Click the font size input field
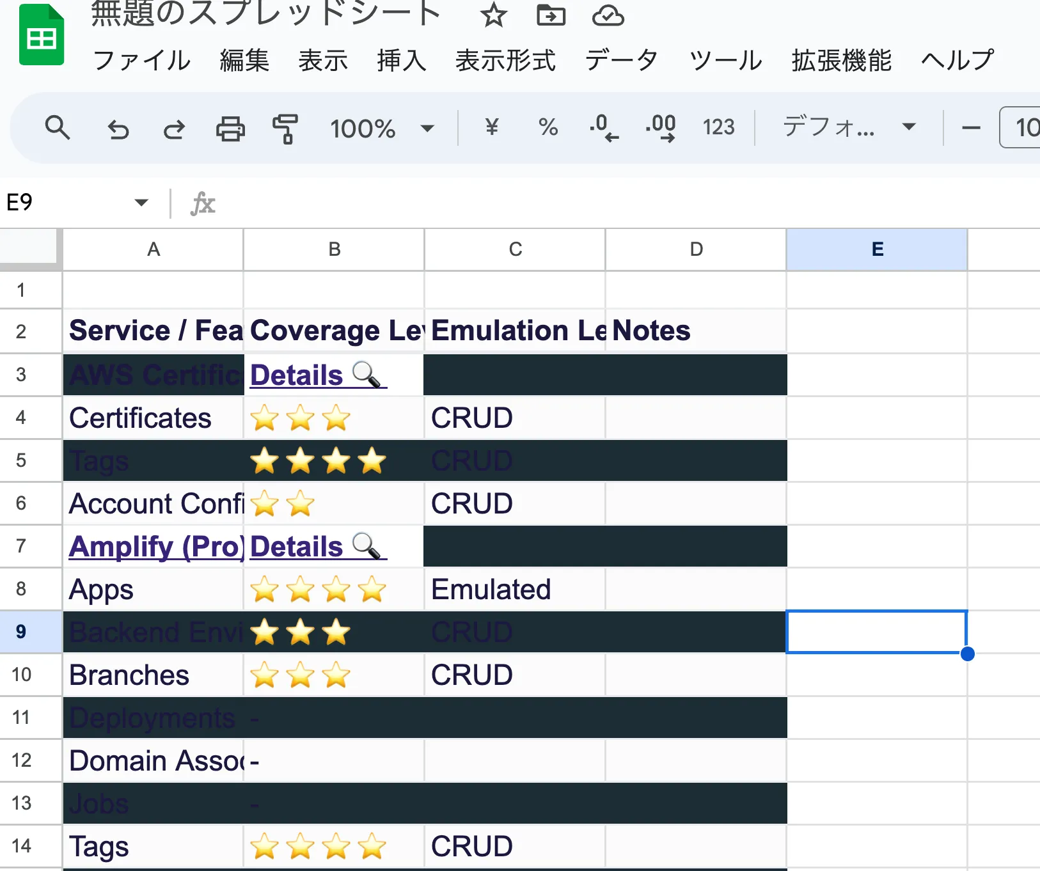Viewport: 1040px width, 871px height. click(1021, 128)
